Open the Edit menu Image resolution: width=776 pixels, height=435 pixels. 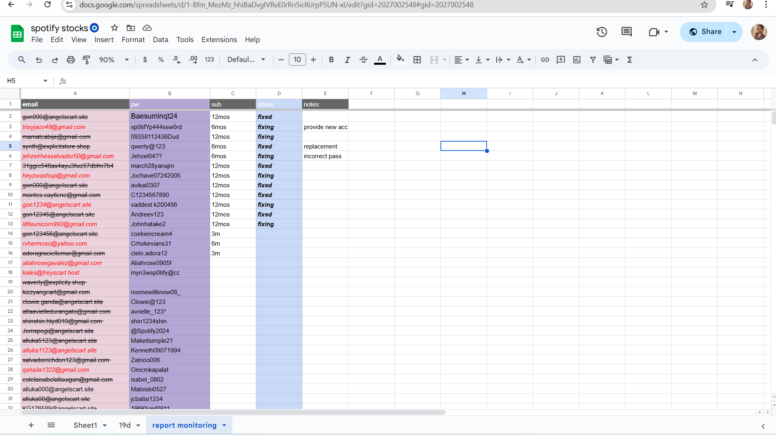[57, 40]
